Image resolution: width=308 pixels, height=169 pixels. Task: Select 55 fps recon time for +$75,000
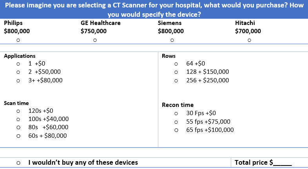[176, 122]
